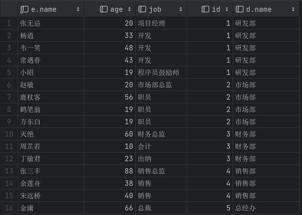The width and height of the screenshot is (302, 215).
Task: Select age cell 88
Action: (129, 171)
